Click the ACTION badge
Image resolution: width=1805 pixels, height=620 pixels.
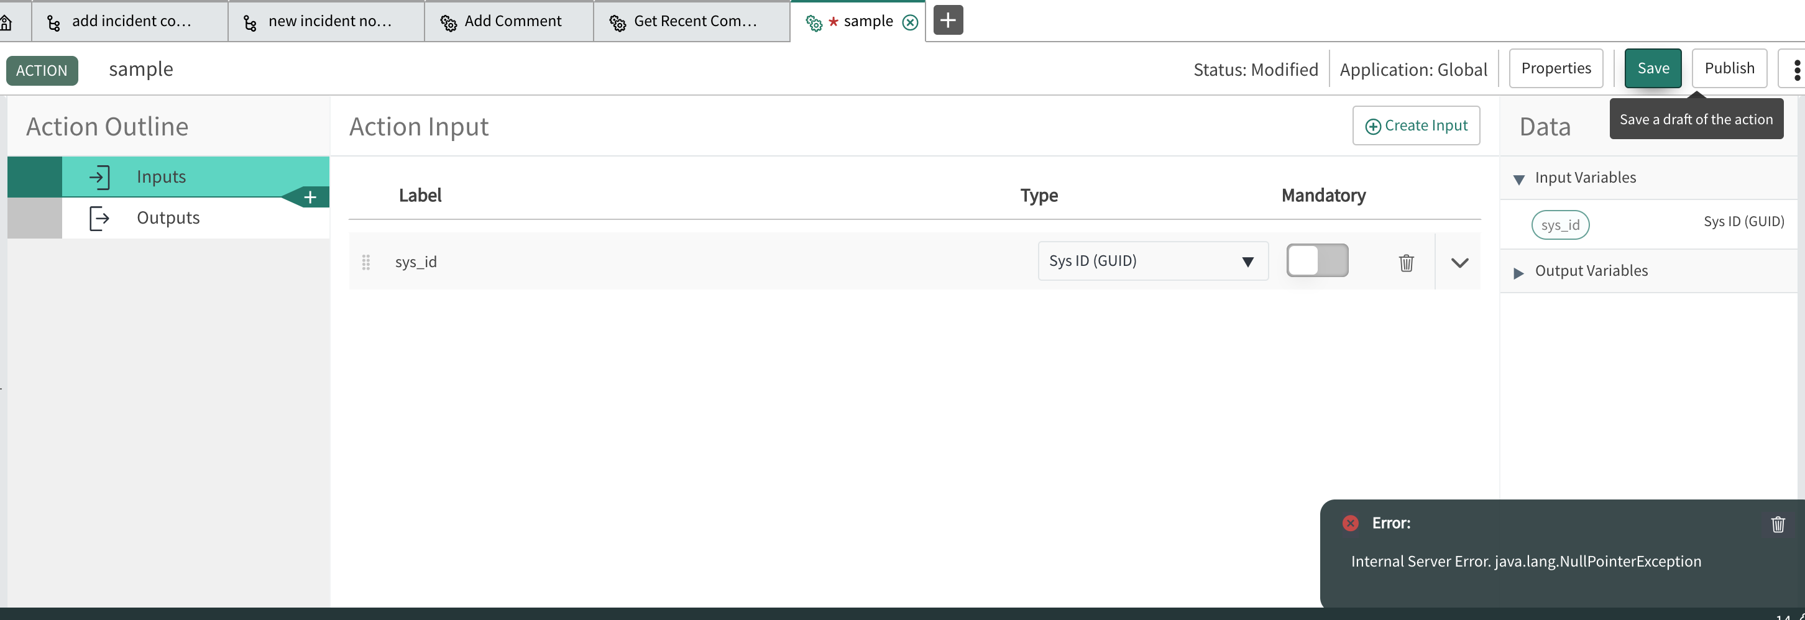coord(42,71)
